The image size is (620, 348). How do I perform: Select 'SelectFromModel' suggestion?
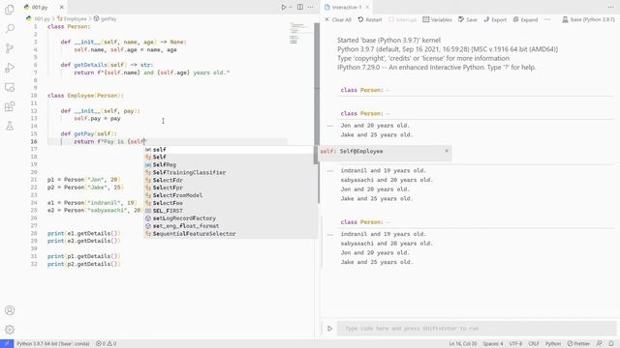point(231,195)
